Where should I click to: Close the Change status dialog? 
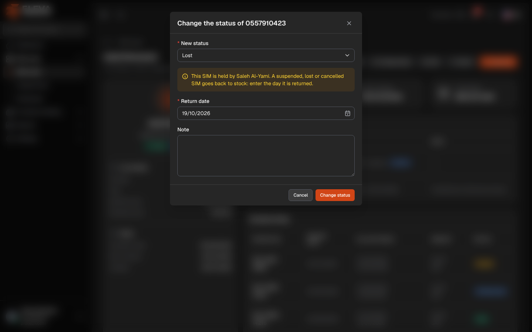pyautogui.click(x=349, y=23)
